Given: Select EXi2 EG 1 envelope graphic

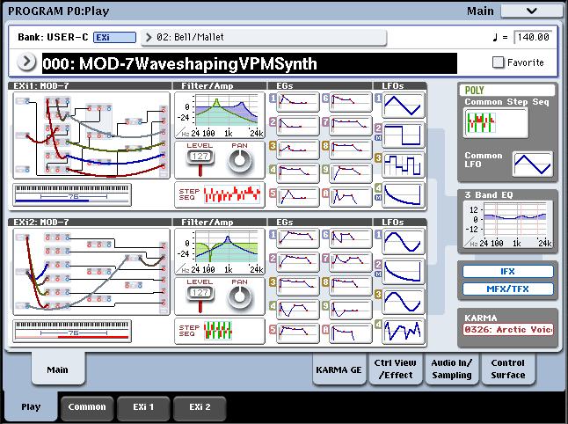Looking at the screenshot, I should click(298, 238).
